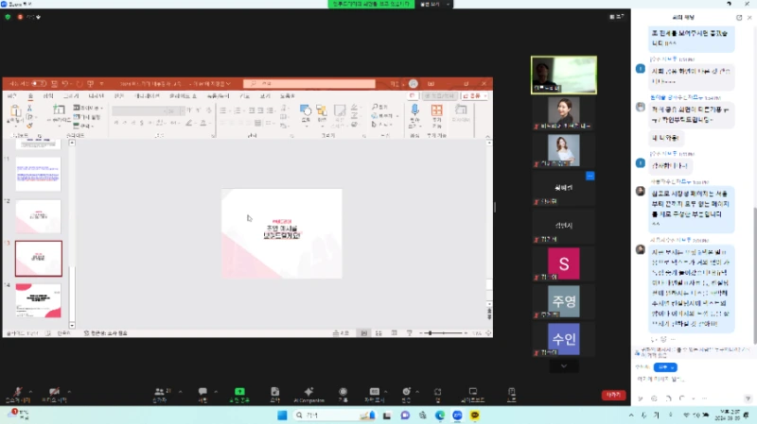
Task: Click the Dictate microphone icon in PowerPoint
Action: pos(414,110)
